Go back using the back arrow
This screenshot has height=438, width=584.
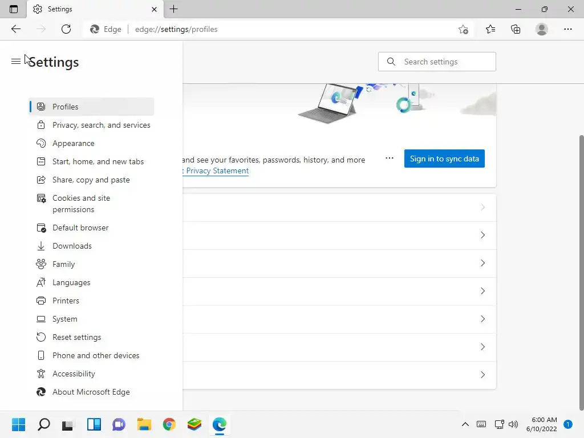click(15, 29)
